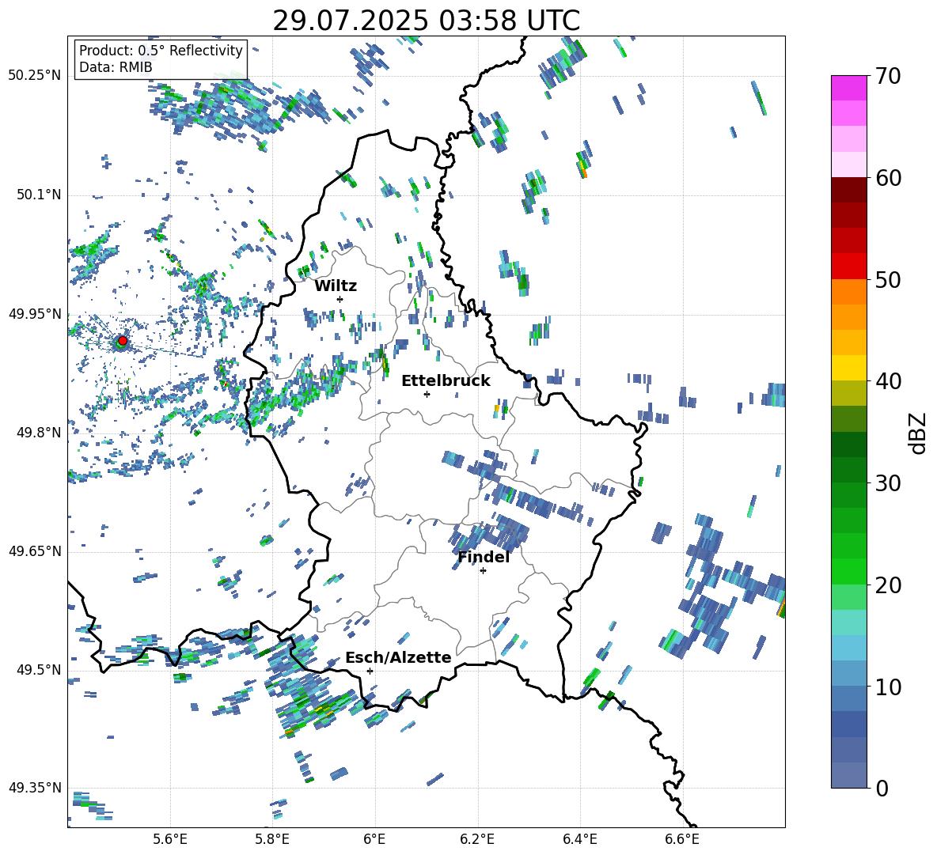Click the 6°E longitude label

coord(374,839)
